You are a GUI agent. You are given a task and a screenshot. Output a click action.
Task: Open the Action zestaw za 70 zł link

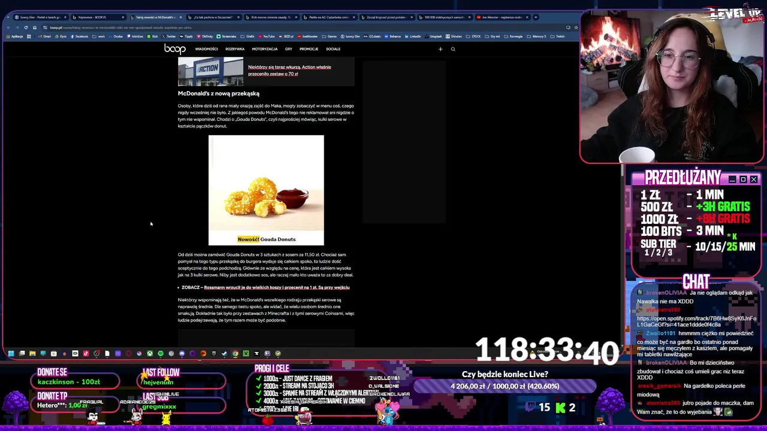click(289, 70)
